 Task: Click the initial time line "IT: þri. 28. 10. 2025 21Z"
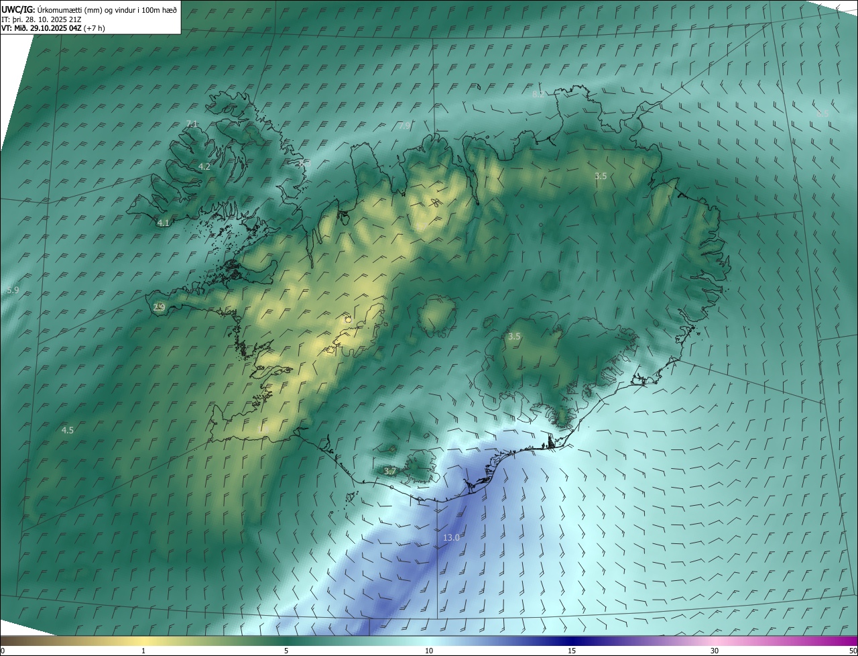(42, 19)
